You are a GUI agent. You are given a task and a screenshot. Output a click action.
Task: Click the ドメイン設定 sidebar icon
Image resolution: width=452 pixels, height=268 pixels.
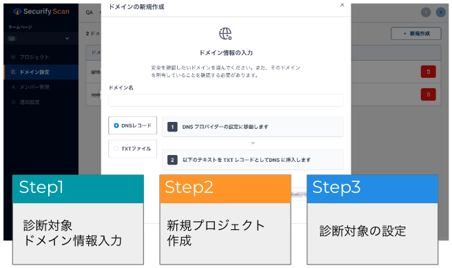point(13,72)
